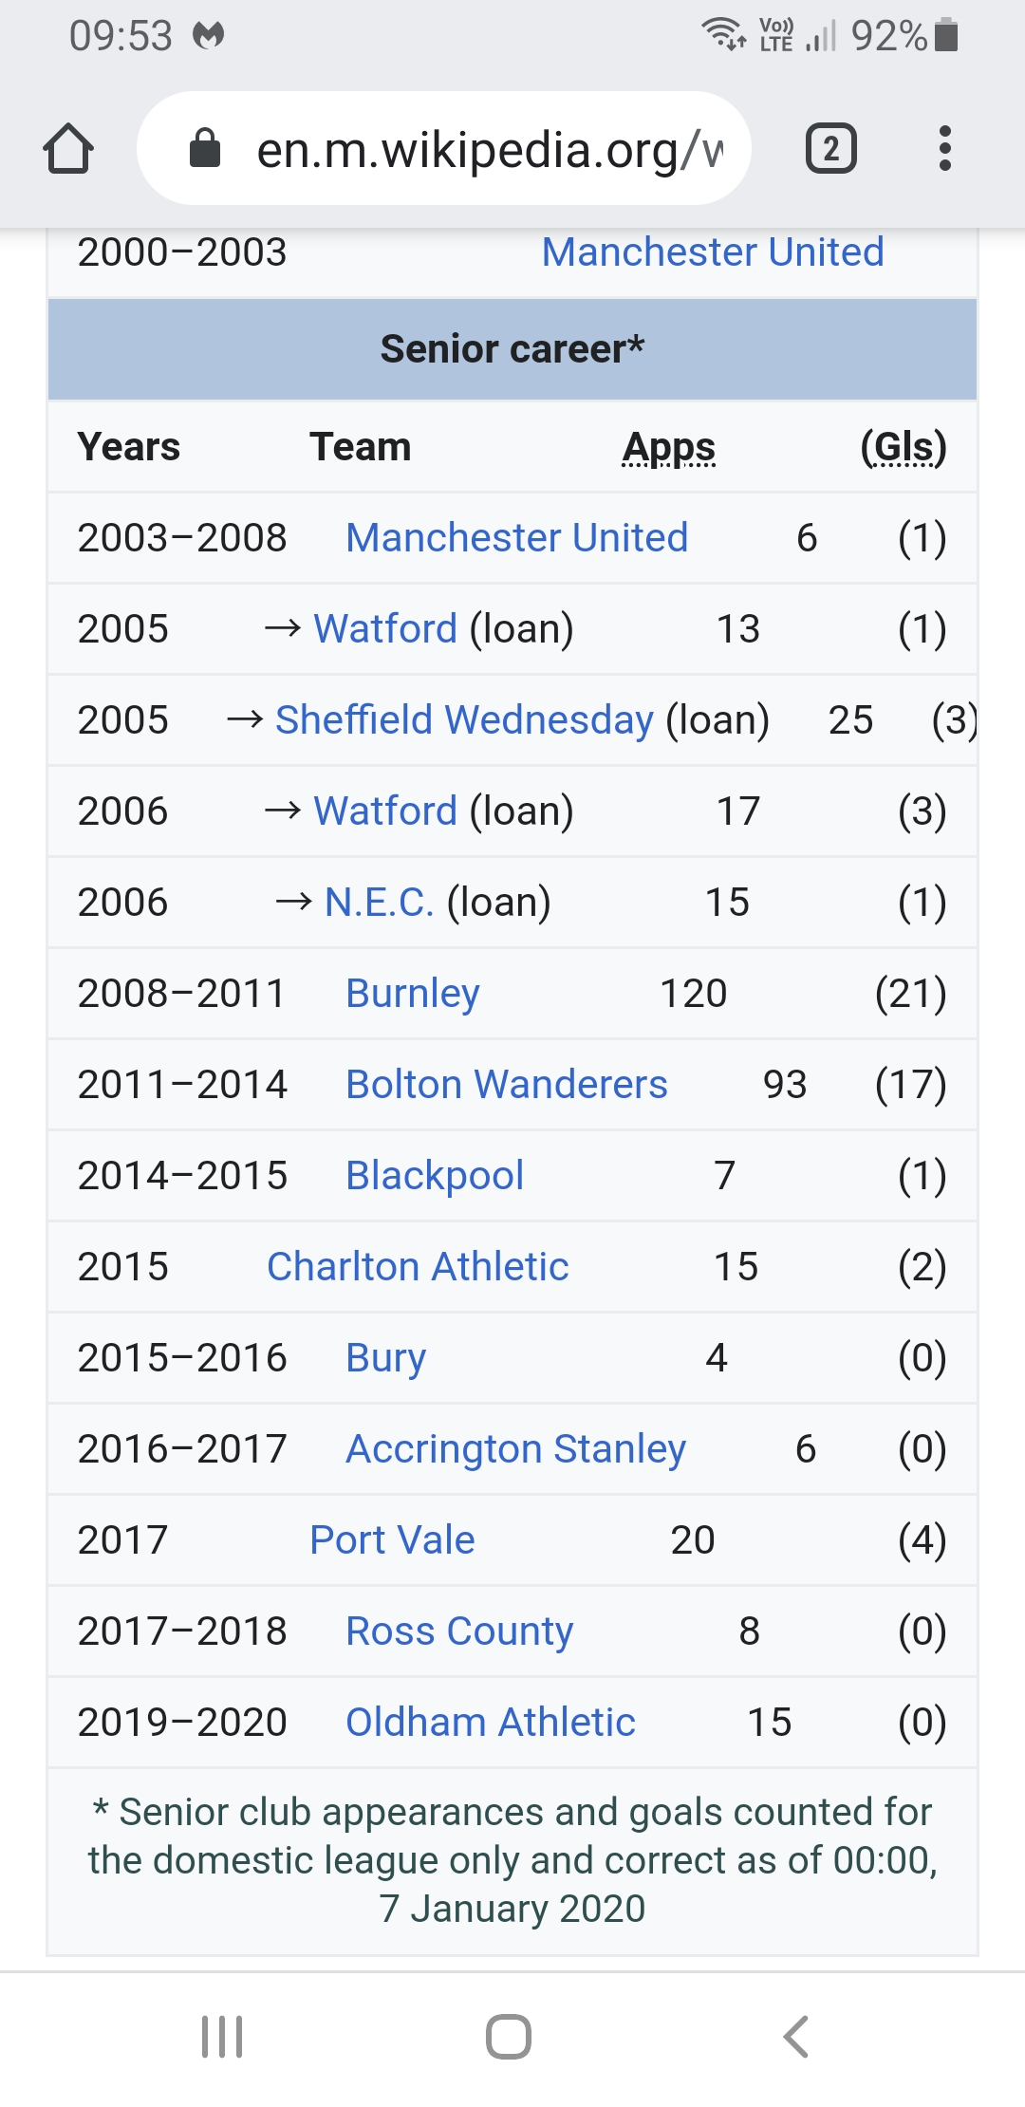Tap the Blackpool link
Viewport: 1025px width, 2107px height.
click(434, 1176)
